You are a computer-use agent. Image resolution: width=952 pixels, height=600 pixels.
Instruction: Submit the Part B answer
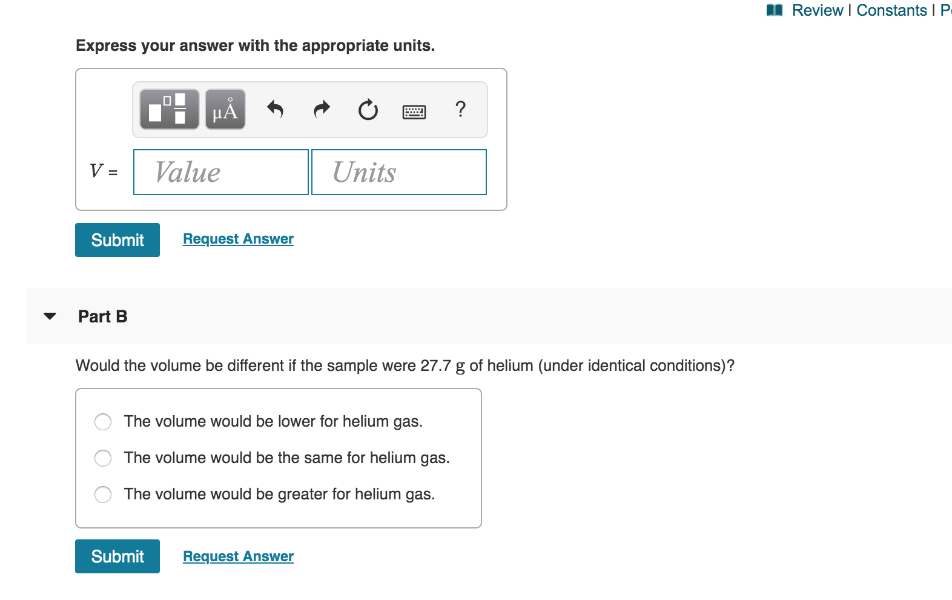(x=117, y=556)
